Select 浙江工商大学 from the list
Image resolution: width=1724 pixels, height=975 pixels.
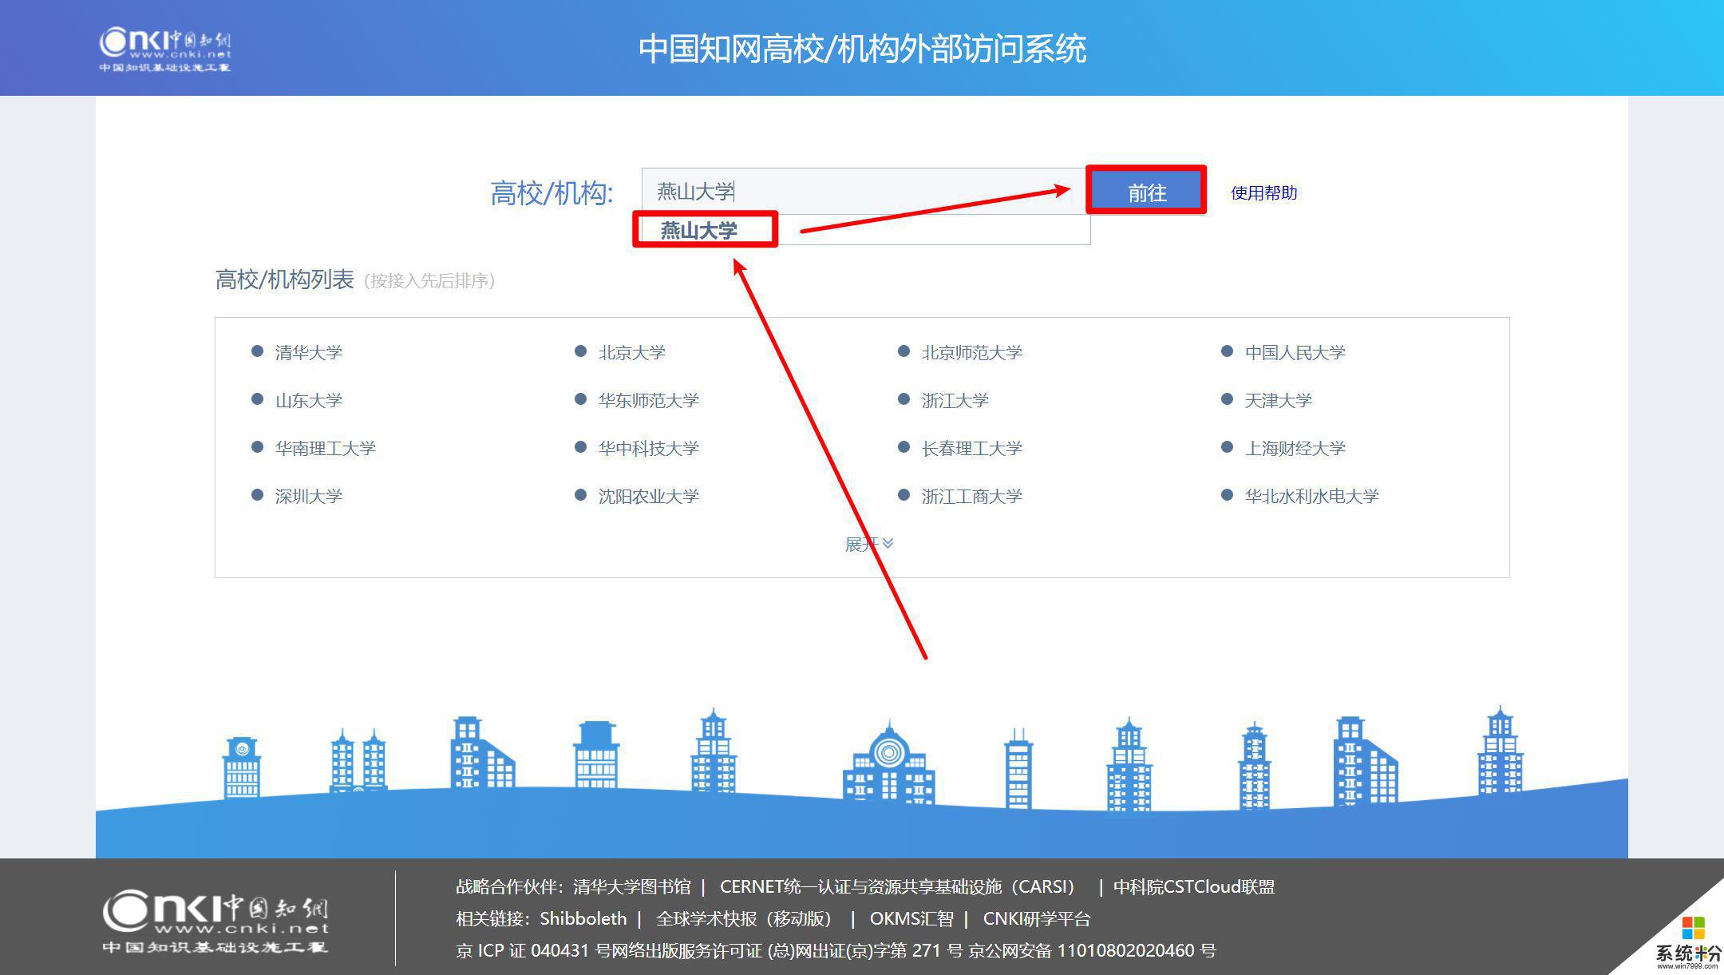click(x=971, y=496)
